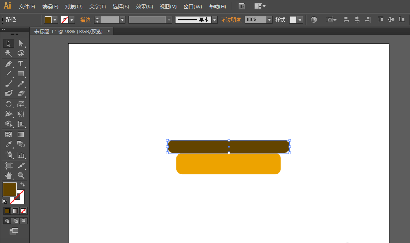Open the 编辑(E) menu
410x243 pixels.
coord(50,7)
